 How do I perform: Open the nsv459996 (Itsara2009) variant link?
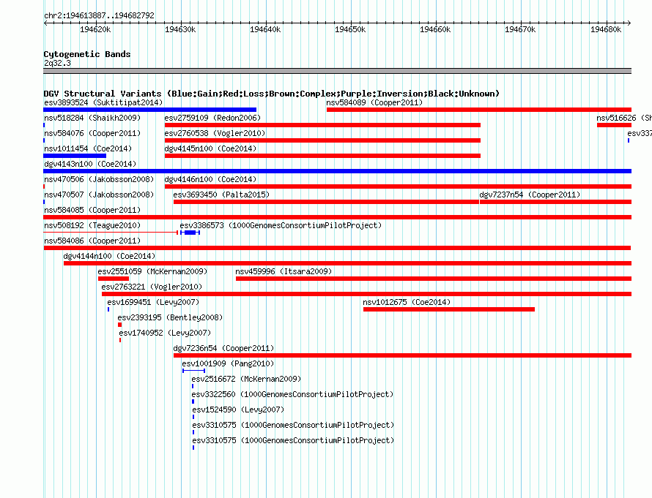click(284, 271)
